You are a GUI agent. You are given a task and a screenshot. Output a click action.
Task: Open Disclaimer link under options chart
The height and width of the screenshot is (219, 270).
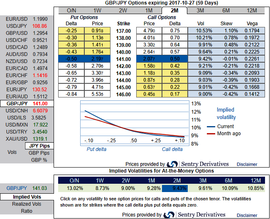click(247, 164)
